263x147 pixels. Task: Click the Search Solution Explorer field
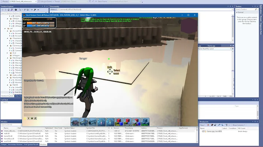coord(12,13)
